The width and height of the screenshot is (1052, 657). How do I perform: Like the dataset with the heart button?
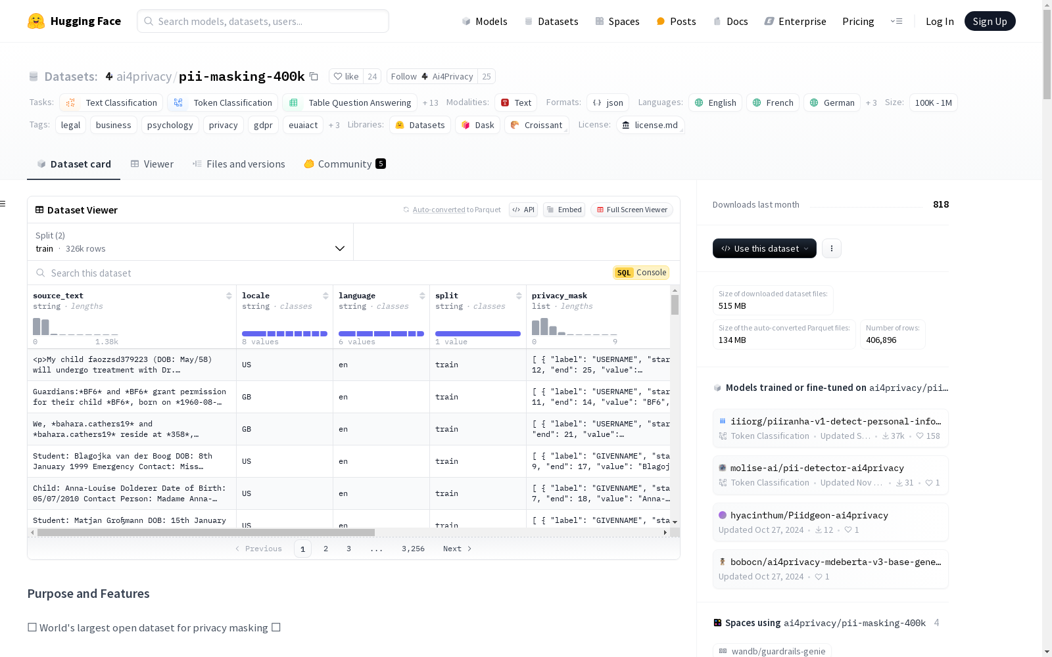pos(346,76)
